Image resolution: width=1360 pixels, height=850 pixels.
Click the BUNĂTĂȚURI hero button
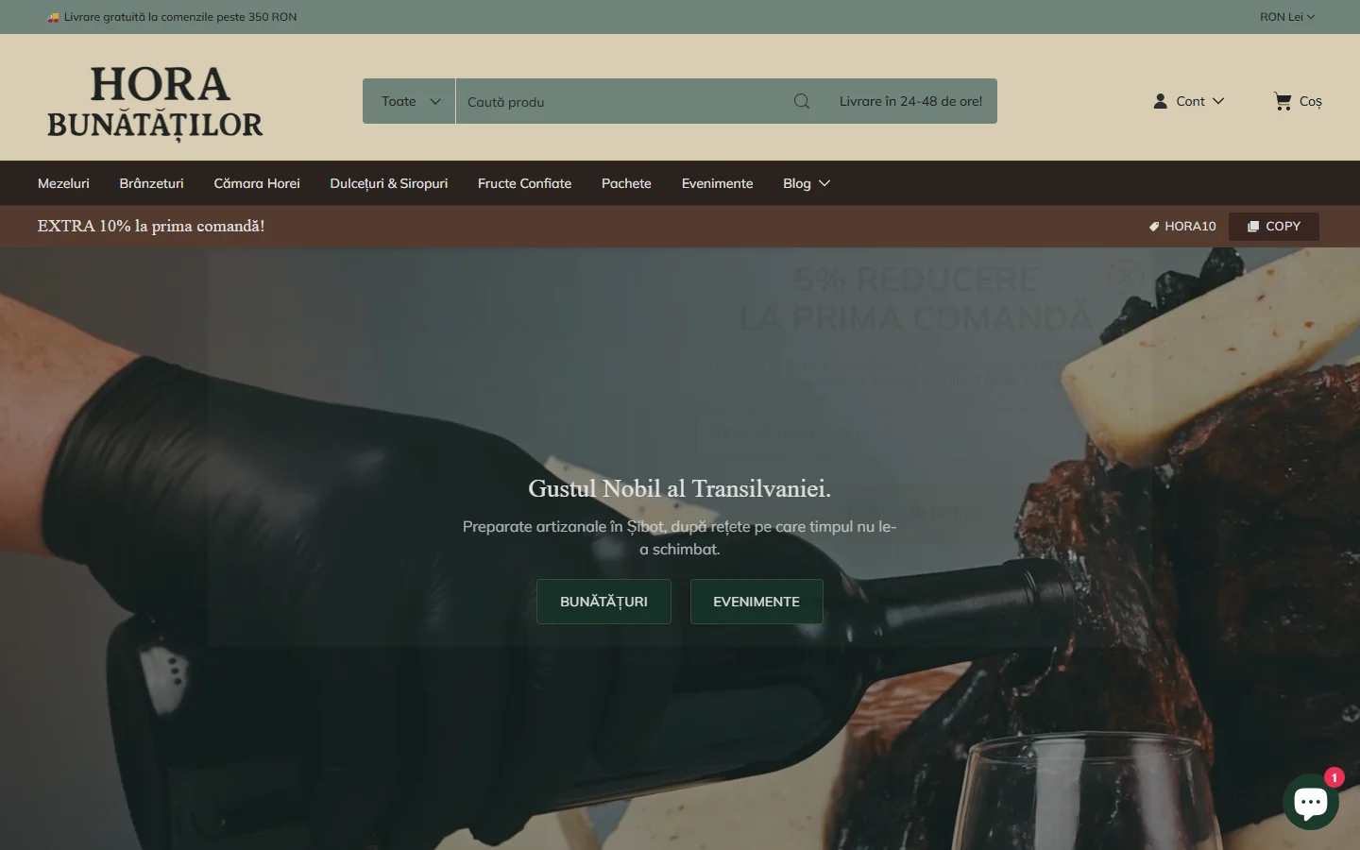[x=603, y=602]
